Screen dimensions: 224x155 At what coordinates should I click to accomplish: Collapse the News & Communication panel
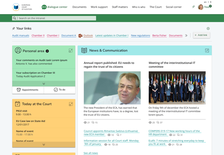(x=207, y=51)
